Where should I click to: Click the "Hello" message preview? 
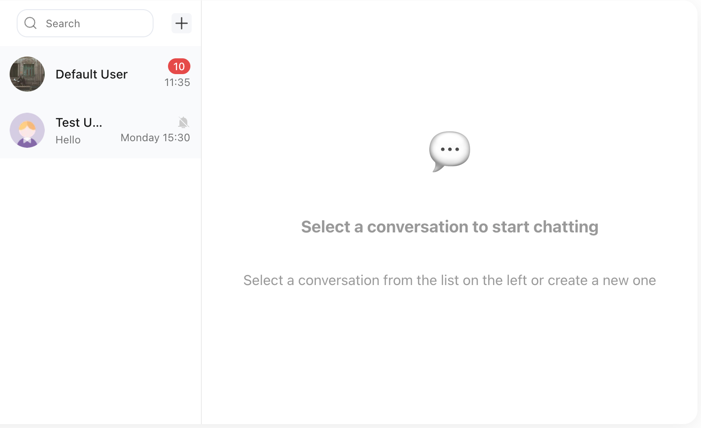click(x=68, y=140)
